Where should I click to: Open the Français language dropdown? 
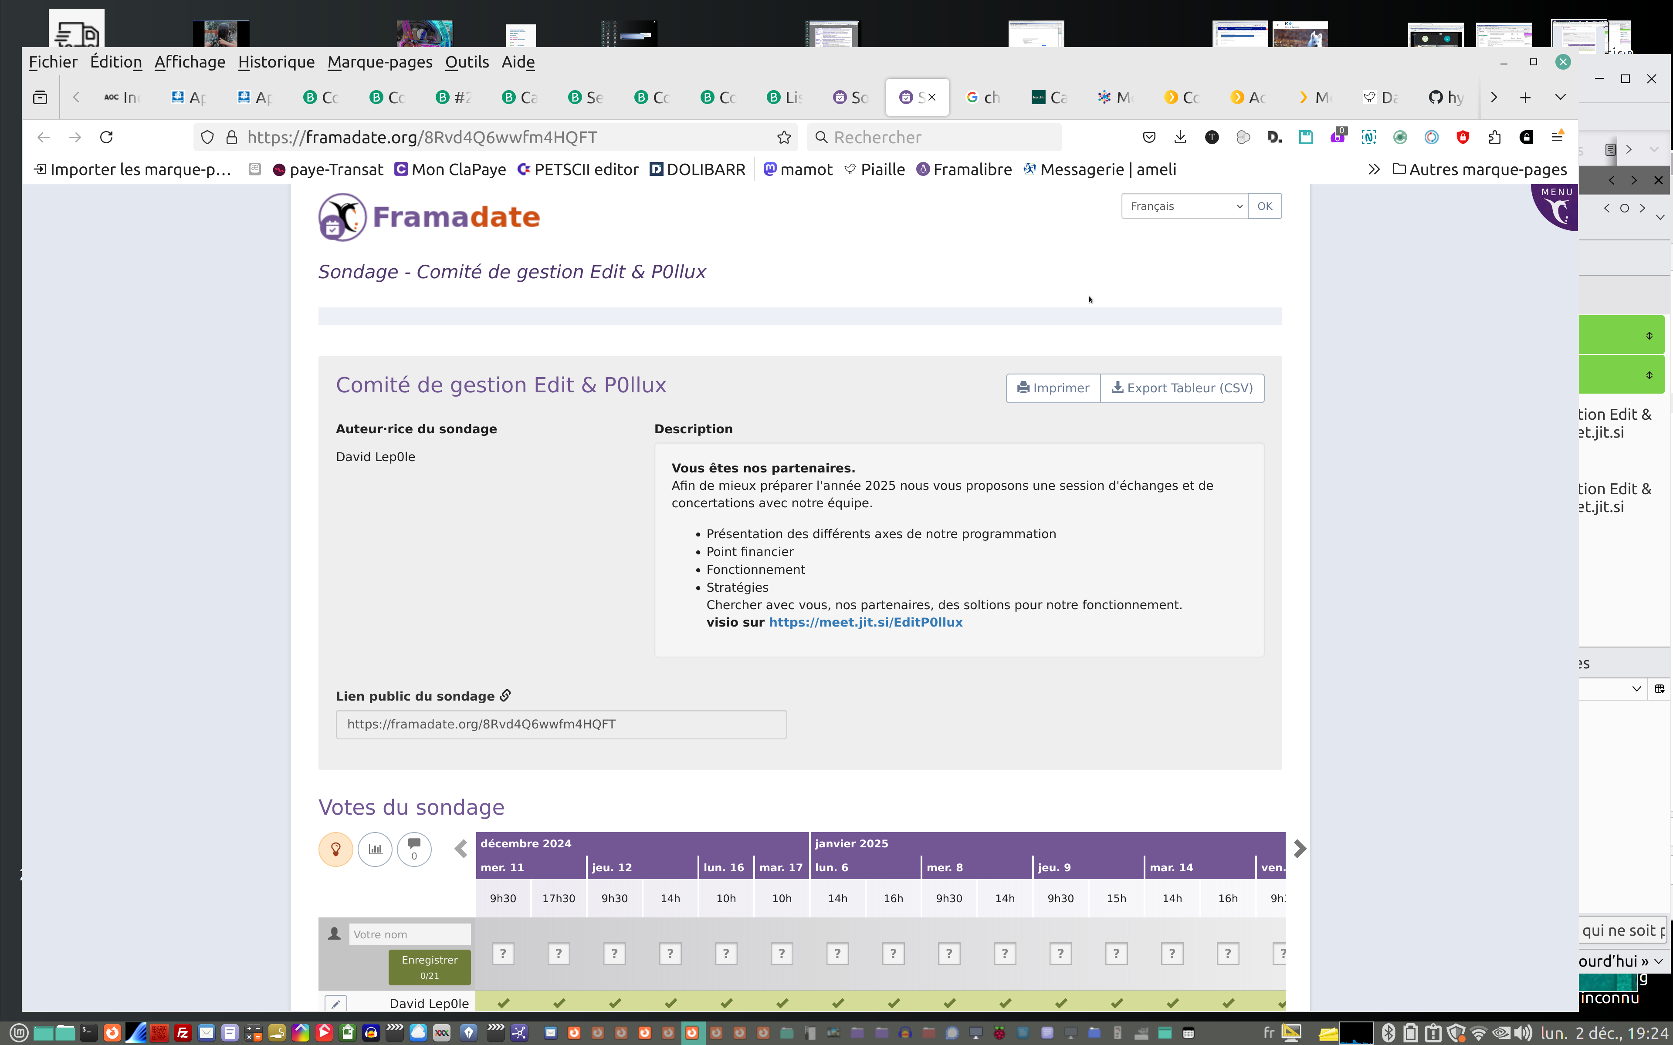tap(1184, 206)
